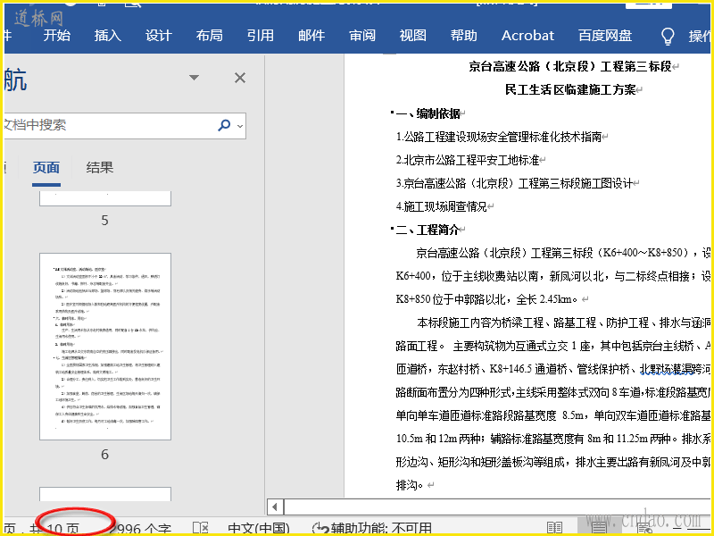Click the accessibility 辅助功能 status

pos(372,529)
